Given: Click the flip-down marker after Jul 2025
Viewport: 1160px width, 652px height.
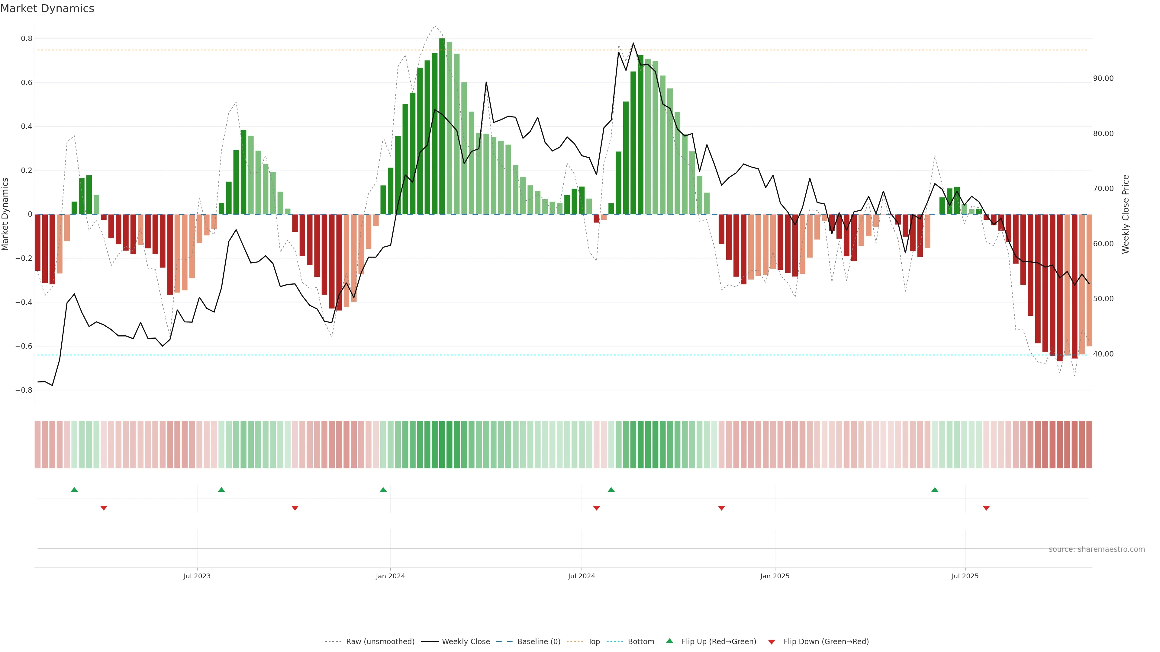Looking at the screenshot, I should pyautogui.click(x=986, y=508).
